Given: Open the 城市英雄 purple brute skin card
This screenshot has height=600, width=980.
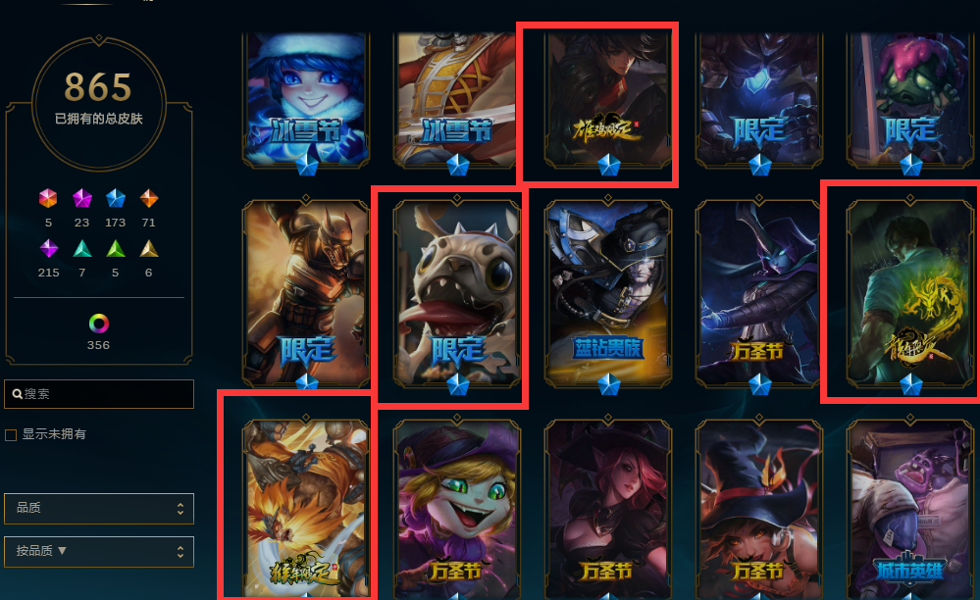Looking at the screenshot, I should (x=910, y=507).
